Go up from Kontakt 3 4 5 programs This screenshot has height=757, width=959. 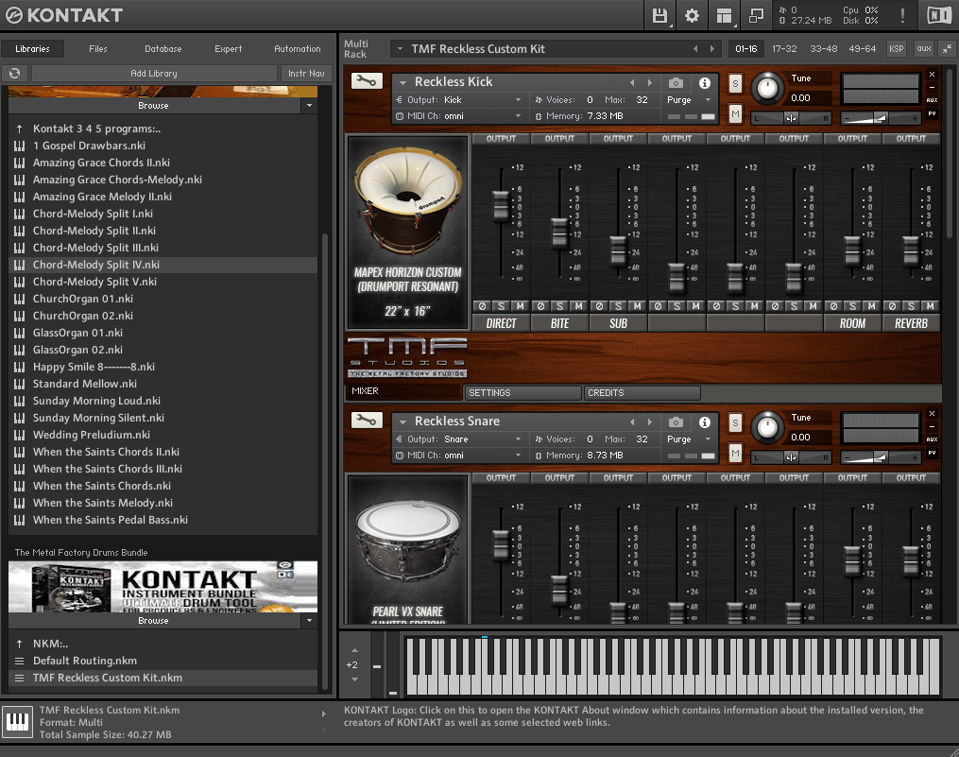click(x=20, y=129)
